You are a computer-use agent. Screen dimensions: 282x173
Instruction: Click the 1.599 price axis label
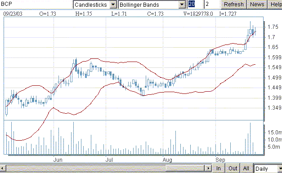(274, 58)
